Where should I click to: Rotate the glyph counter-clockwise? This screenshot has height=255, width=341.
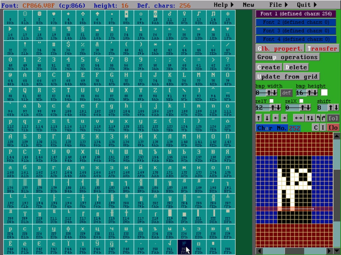point(318,118)
